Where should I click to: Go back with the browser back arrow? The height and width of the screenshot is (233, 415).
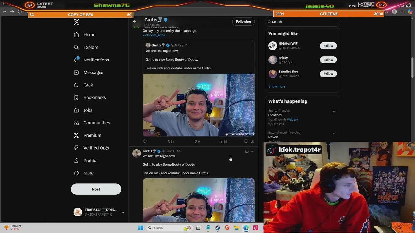pos(4,12)
